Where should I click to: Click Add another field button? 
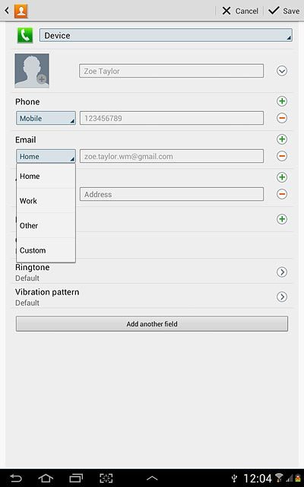(x=152, y=324)
